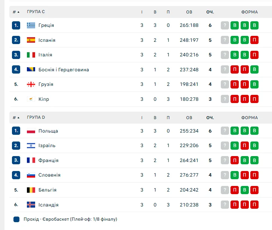Click Cyprus's unknown upcoming match badge
The height and width of the screenshot is (230, 272).
coord(225,99)
